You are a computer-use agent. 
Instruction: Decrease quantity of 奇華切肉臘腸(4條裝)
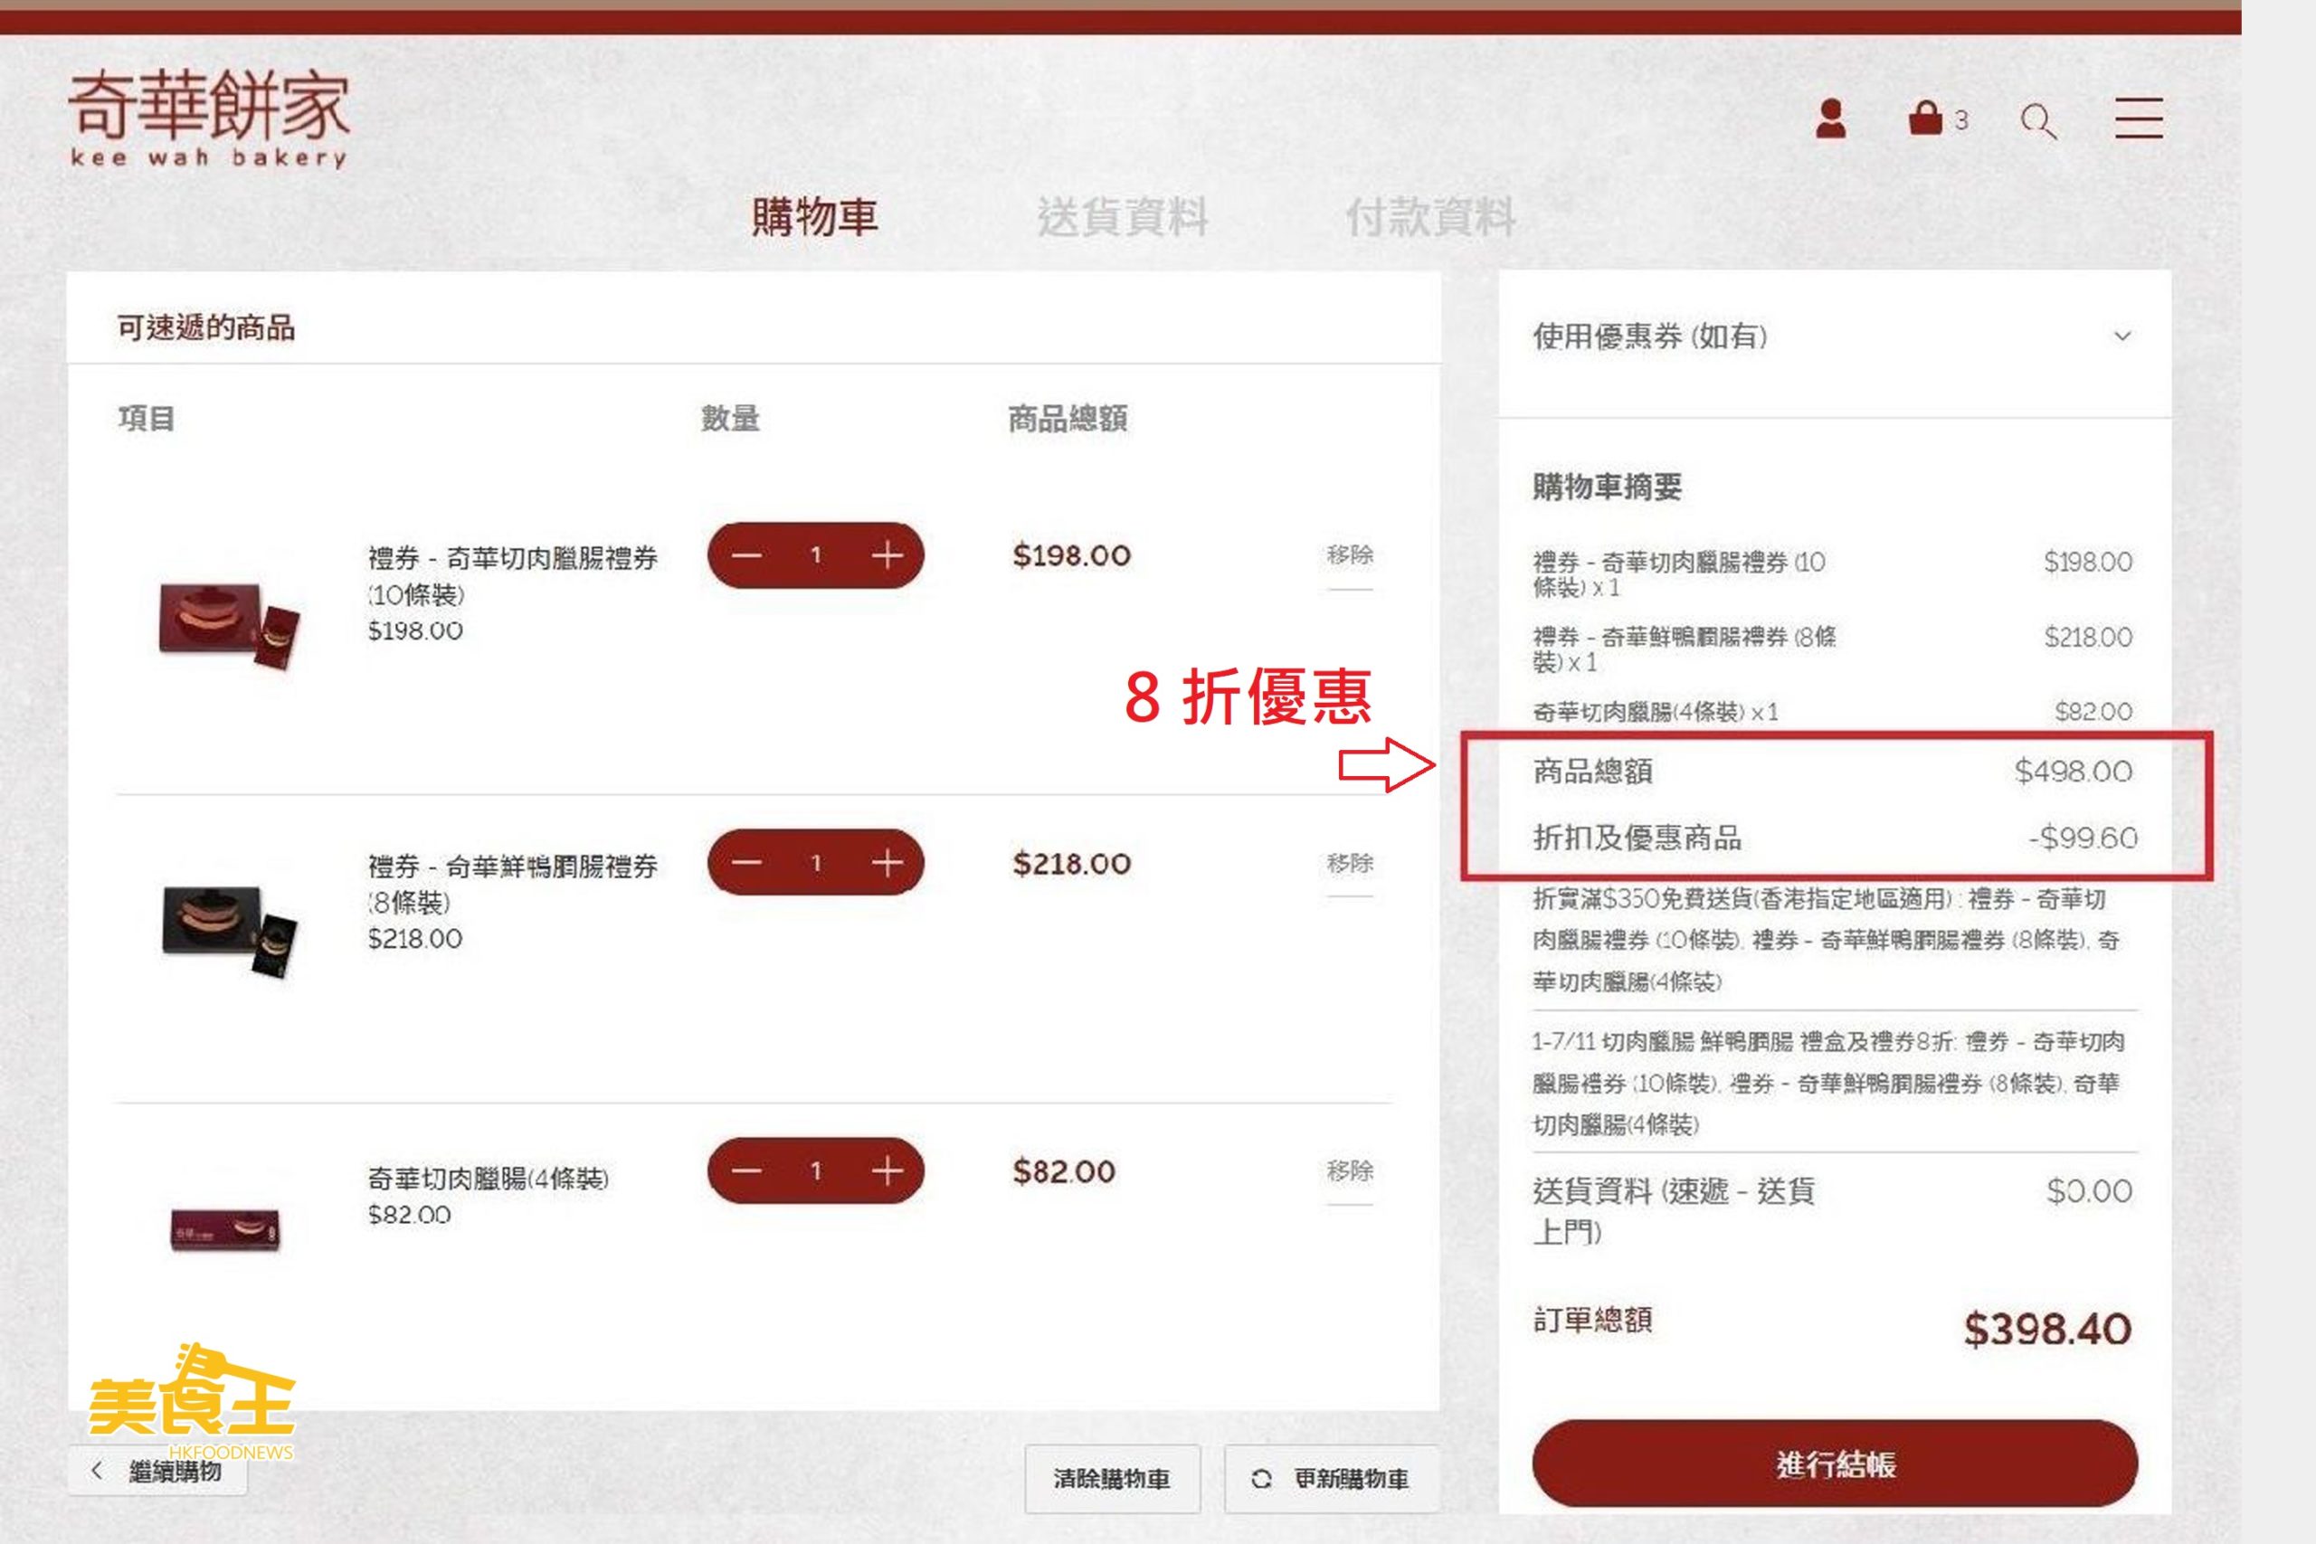pyautogui.click(x=746, y=1170)
